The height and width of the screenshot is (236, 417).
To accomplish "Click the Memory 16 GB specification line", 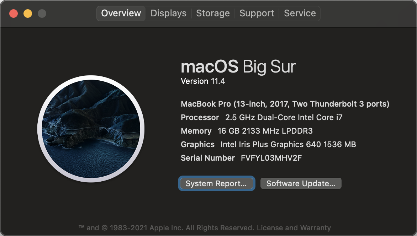I will [247, 131].
